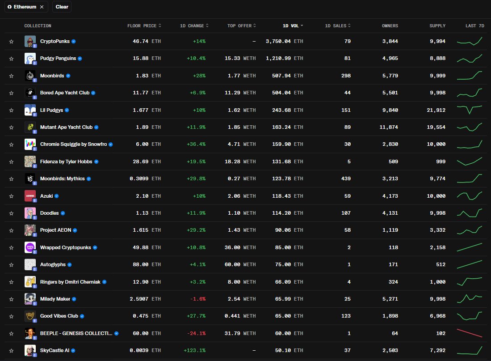Star the SkyCastle AI collection

coord(11,351)
